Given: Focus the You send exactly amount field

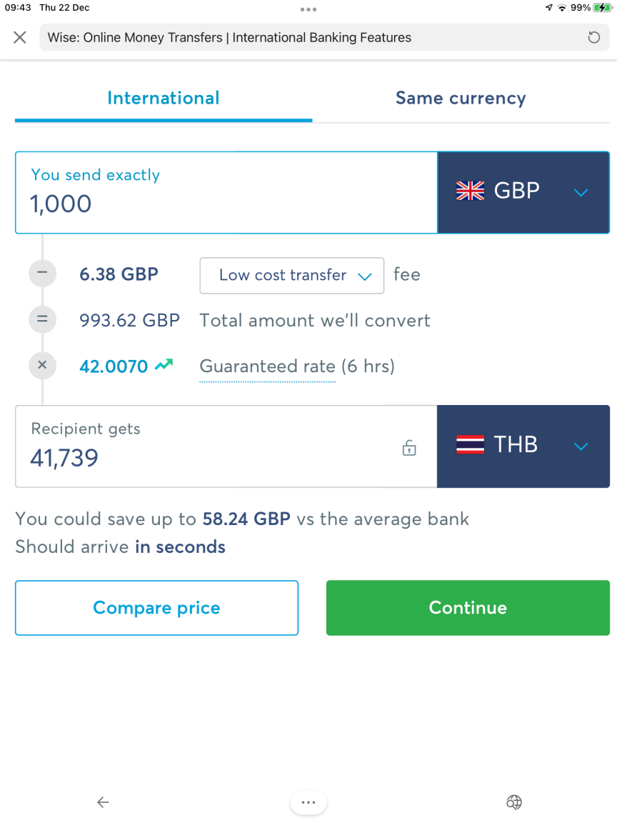Looking at the screenshot, I should point(226,192).
